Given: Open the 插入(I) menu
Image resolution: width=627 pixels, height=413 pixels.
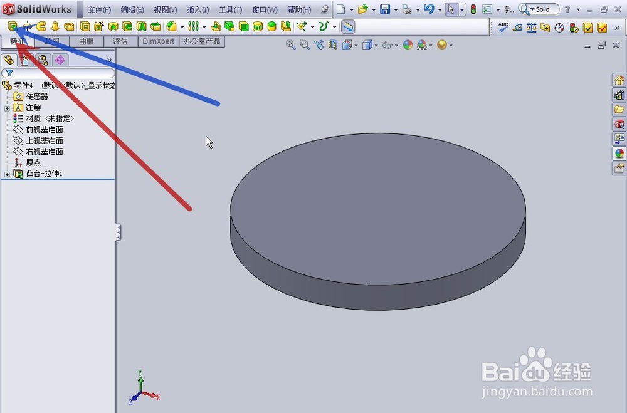Looking at the screenshot, I should (198, 9).
